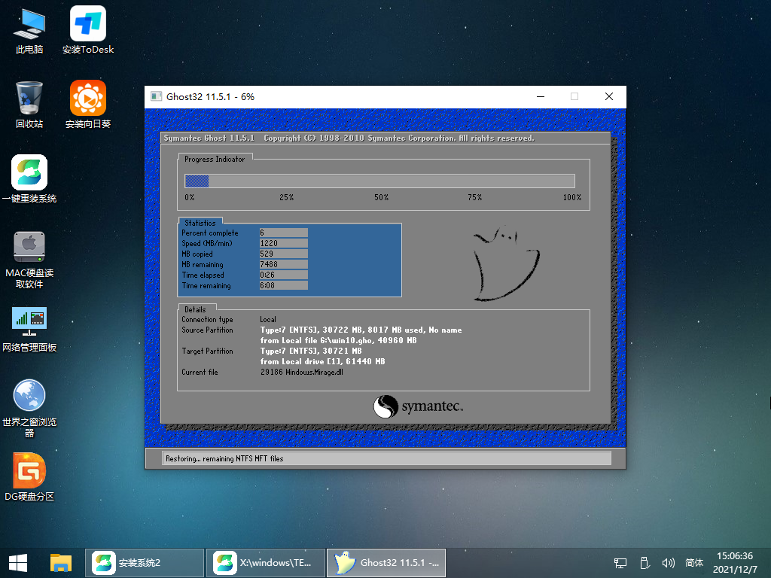The height and width of the screenshot is (578, 771).
Task: Click the device icon in the system tray
Action: coord(644,562)
